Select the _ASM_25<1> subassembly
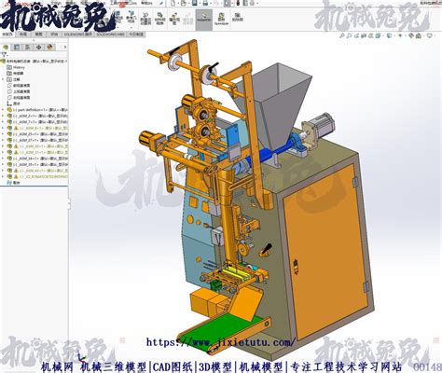 37,134
